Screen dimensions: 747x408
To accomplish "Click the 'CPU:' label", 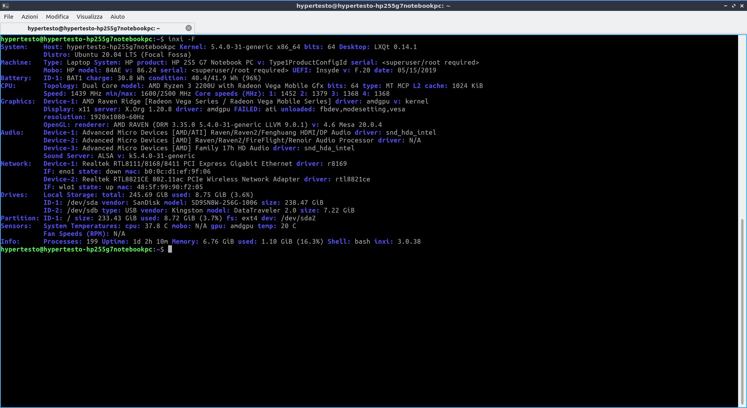I will 8,86.
